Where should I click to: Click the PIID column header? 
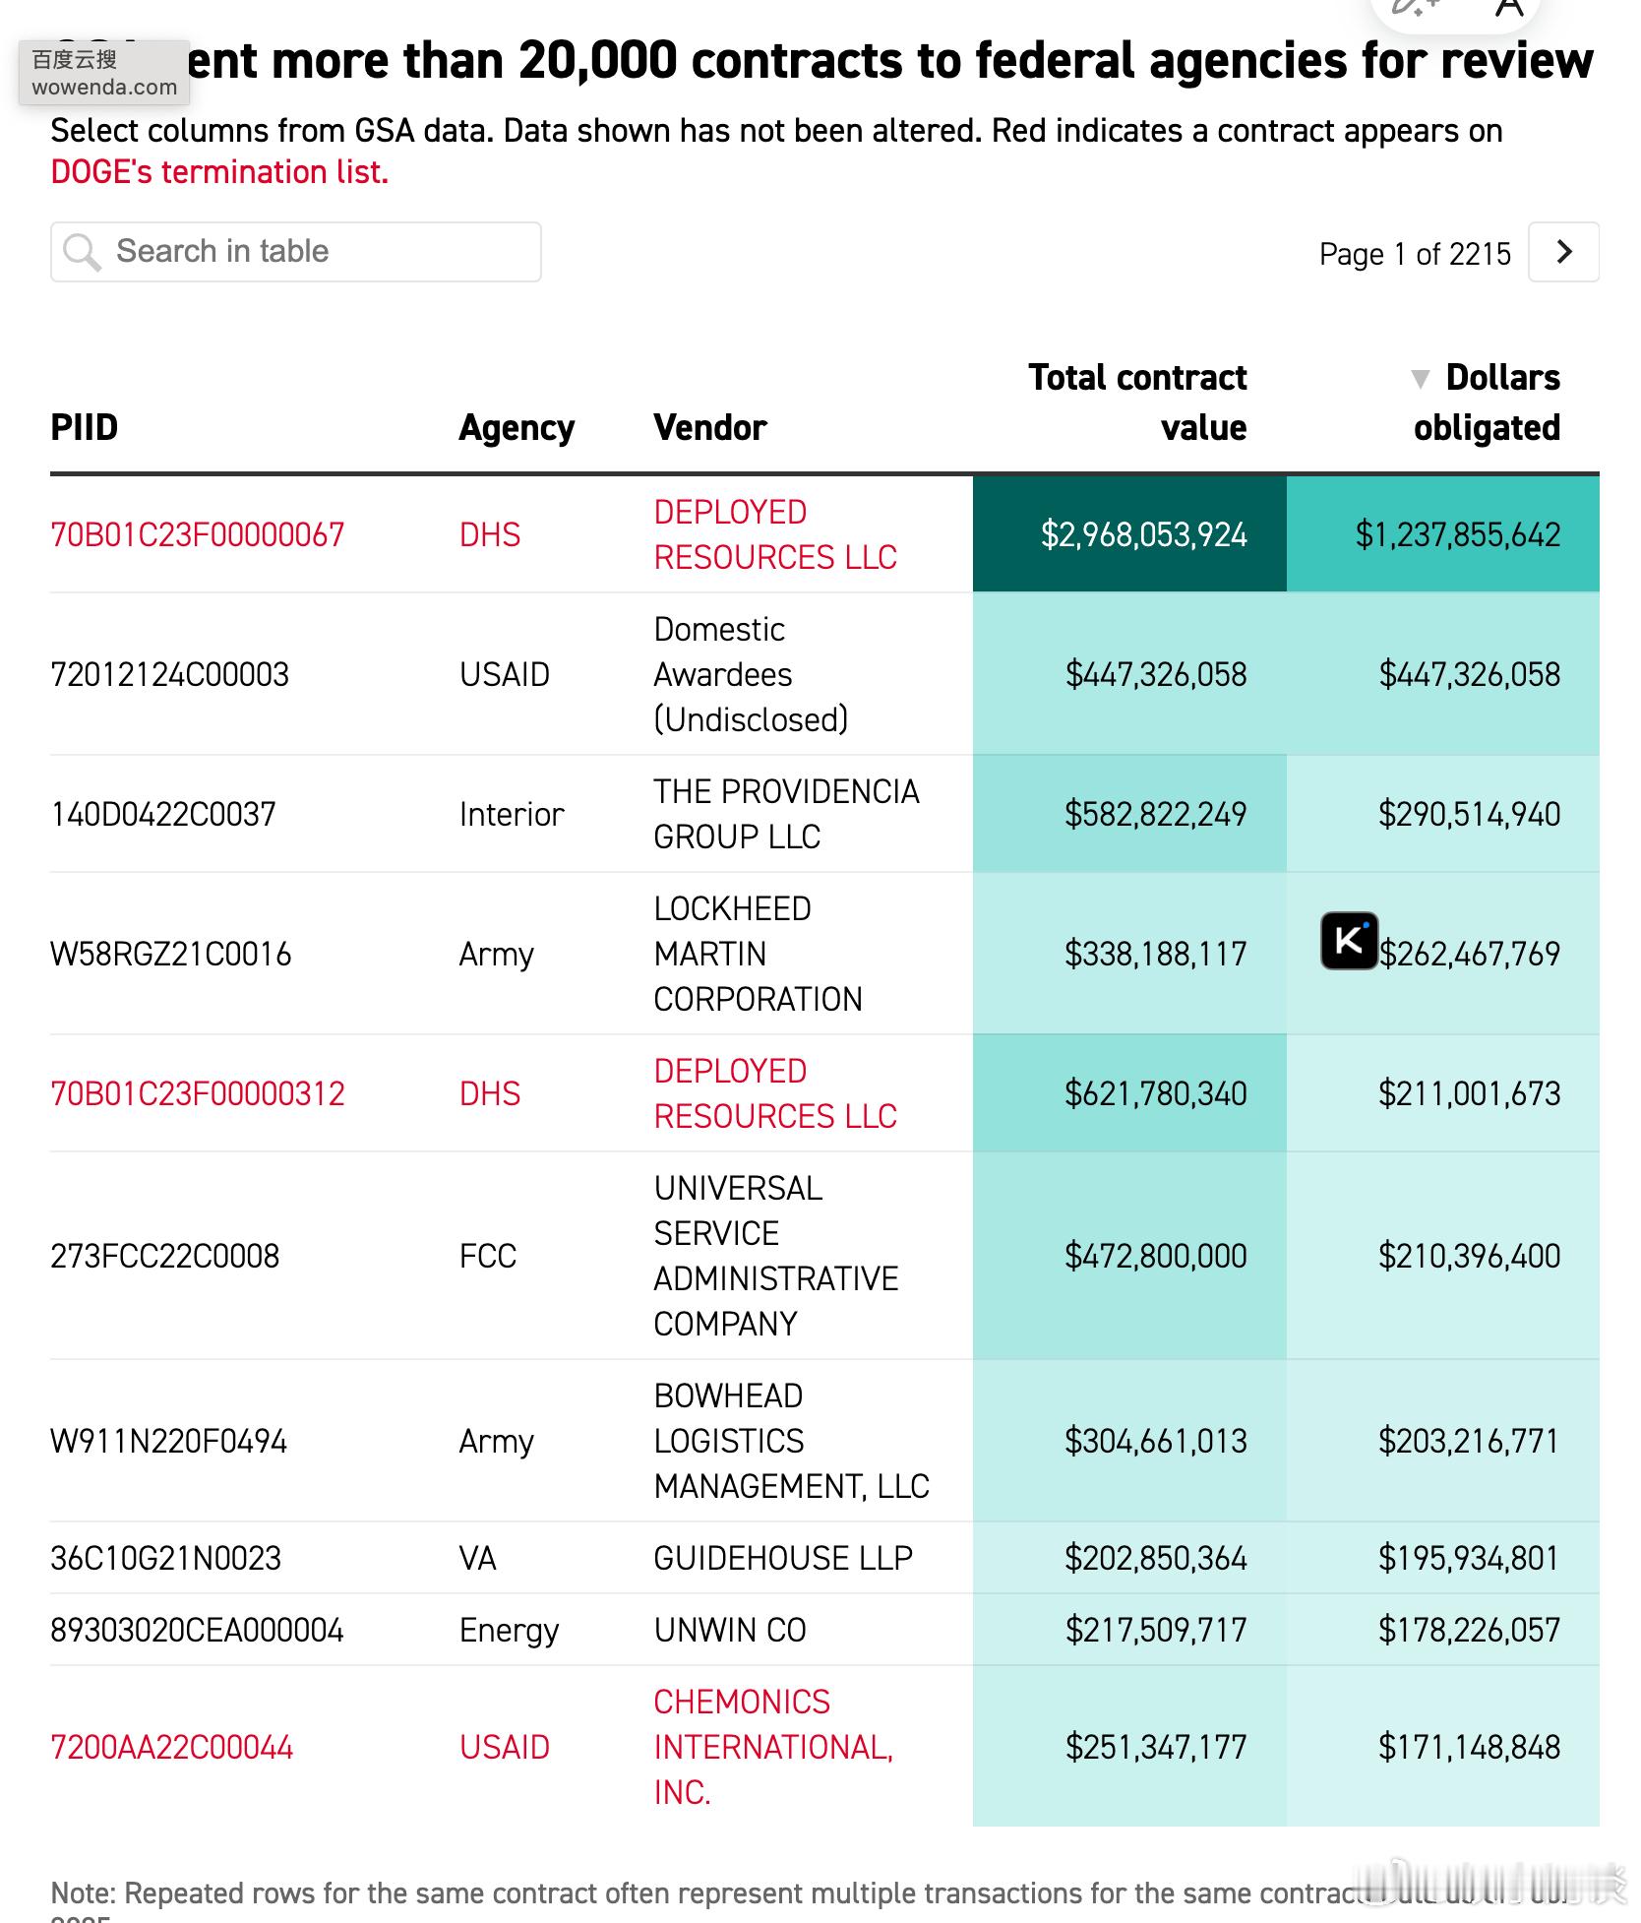[x=85, y=428]
